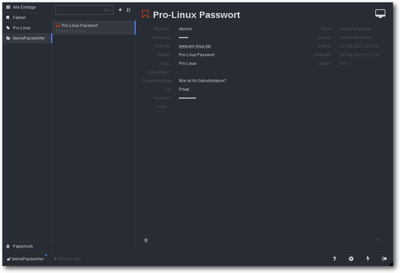Open the Papierkorb trash item
Viewport: 400px width, 273px height.
click(27, 246)
